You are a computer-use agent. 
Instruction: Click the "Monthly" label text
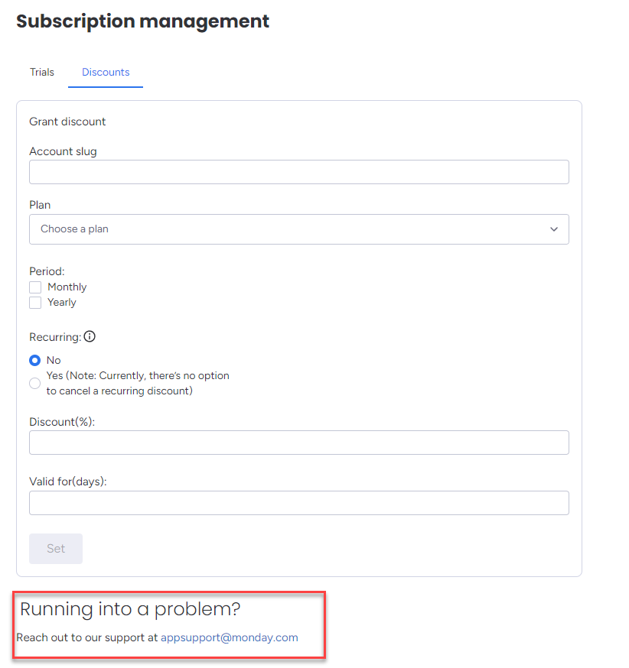coord(67,287)
